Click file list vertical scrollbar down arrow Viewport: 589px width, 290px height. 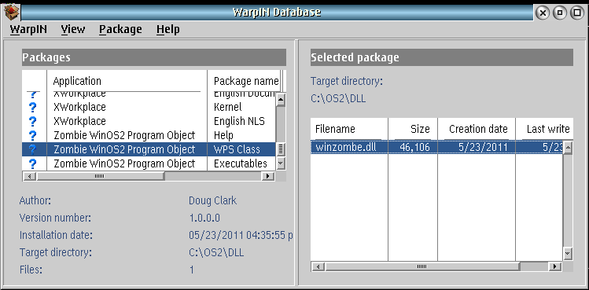pyautogui.click(x=568, y=253)
